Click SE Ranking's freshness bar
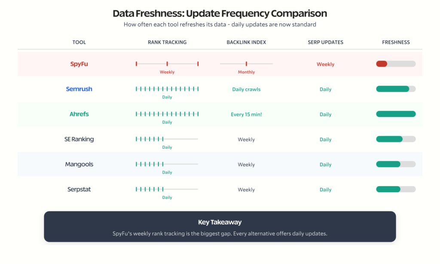The height and width of the screenshot is (264, 440). pyautogui.click(x=389, y=139)
